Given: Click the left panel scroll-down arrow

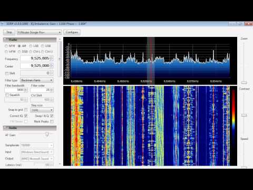Looking at the screenshot, I should click(x=60, y=164).
